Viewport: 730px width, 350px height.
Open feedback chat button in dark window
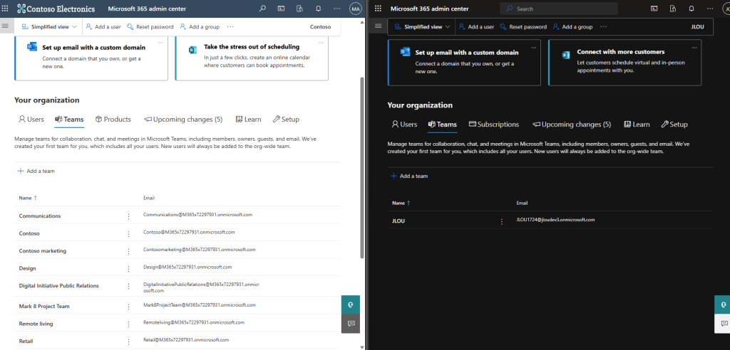coord(724,324)
